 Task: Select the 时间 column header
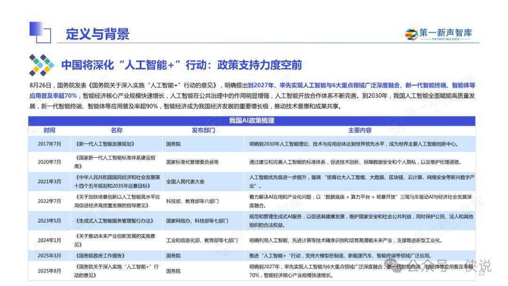tap(49, 130)
